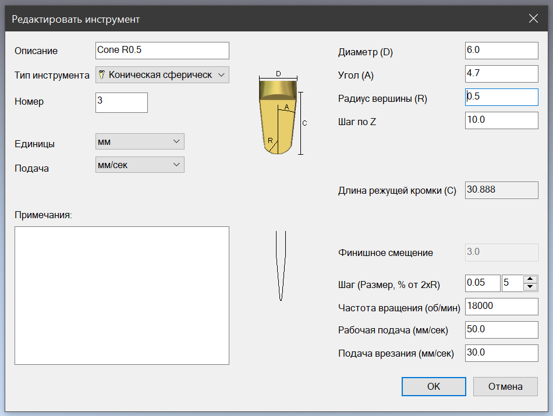
Task: Expand the units dropdown showing мм
Action: (x=140, y=141)
